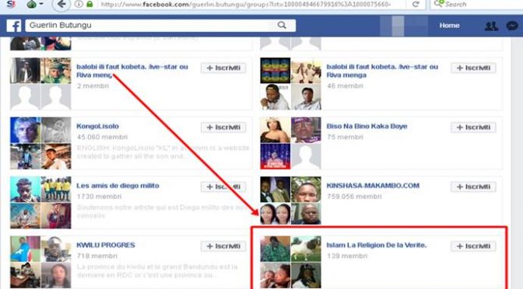Open the Messenger chat icon

tap(512, 26)
